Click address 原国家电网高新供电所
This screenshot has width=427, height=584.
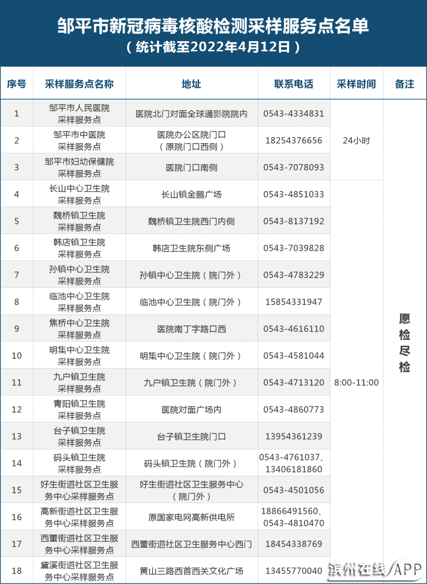coord(191,517)
